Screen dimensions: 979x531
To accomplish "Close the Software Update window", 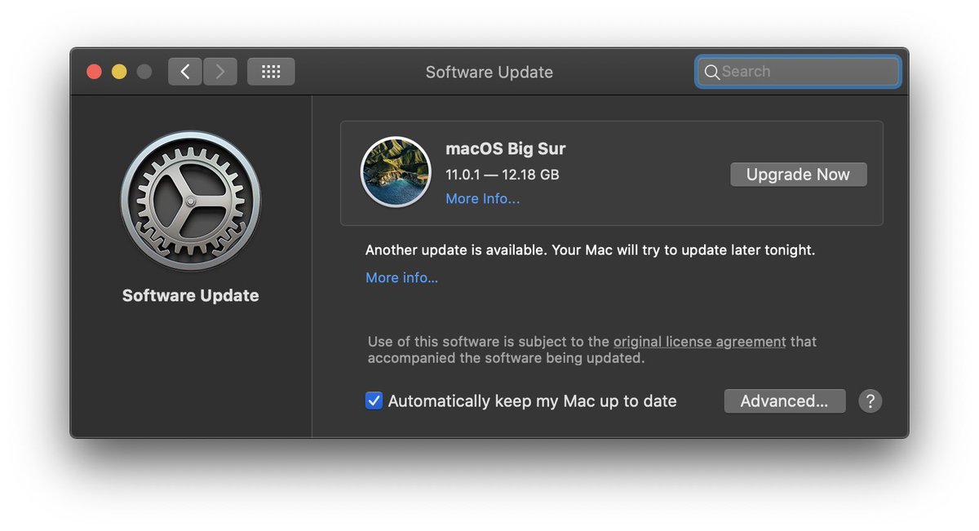I will point(94,72).
